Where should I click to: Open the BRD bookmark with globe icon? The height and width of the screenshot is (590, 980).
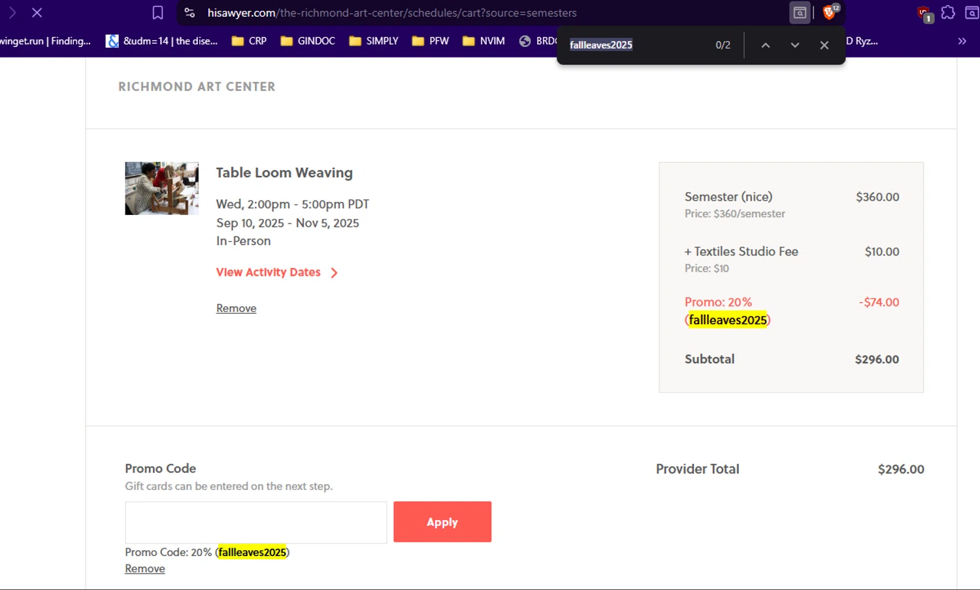point(538,41)
